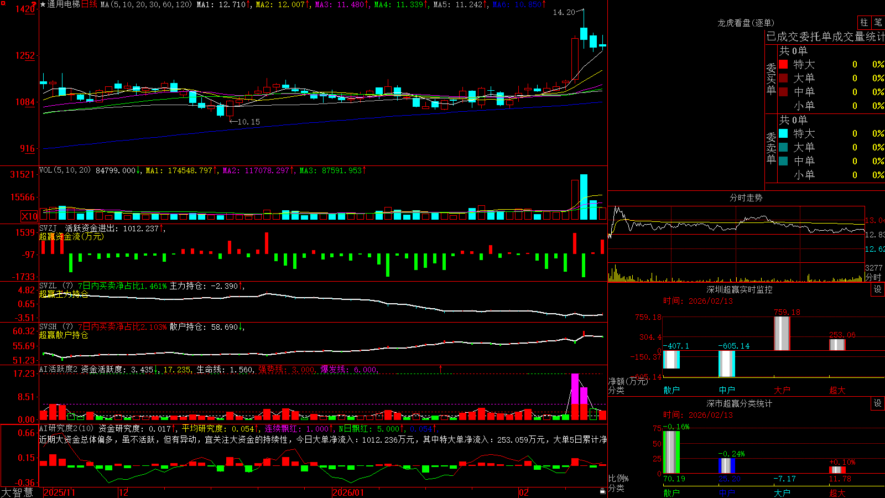Viewport: 885px width, 498px height.
Task: Switch order panel to 柱 view
Action: (864, 23)
